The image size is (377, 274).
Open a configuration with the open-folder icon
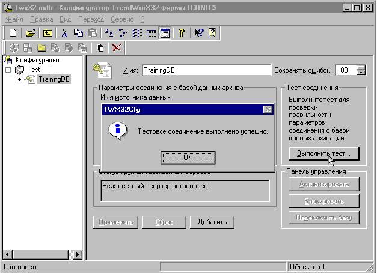point(31,33)
